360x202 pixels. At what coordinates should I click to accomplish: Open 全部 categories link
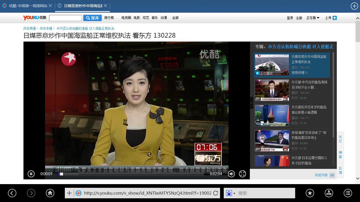coord(175,18)
